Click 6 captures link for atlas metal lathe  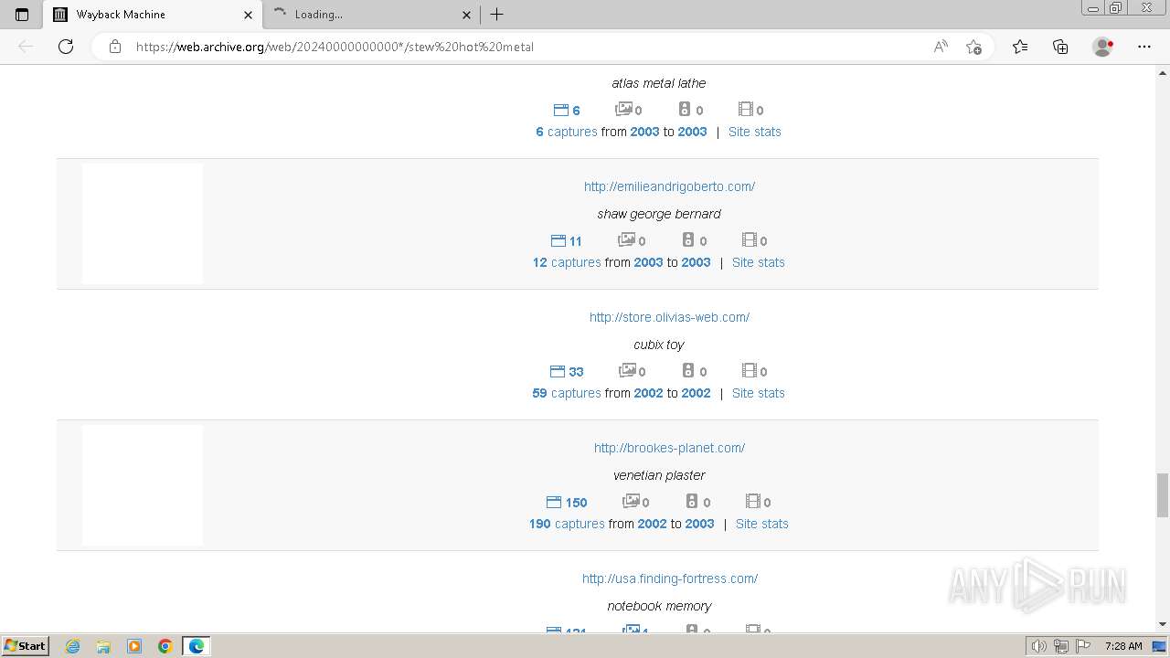[567, 132]
